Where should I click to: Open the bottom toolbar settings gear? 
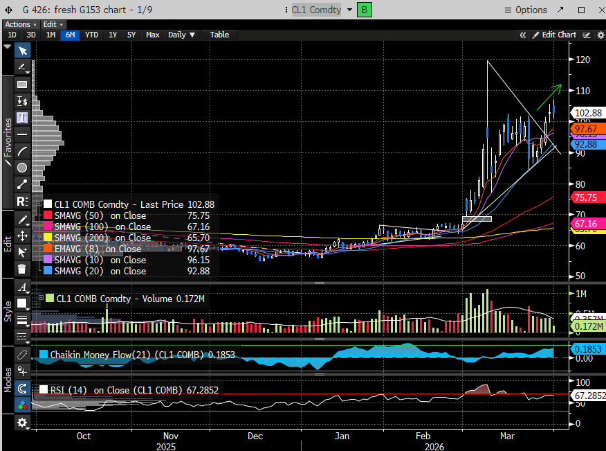(x=22, y=423)
